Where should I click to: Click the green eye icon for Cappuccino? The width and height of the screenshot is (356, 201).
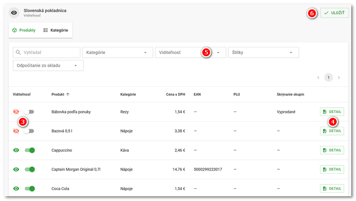pyautogui.click(x=16, y=150)
